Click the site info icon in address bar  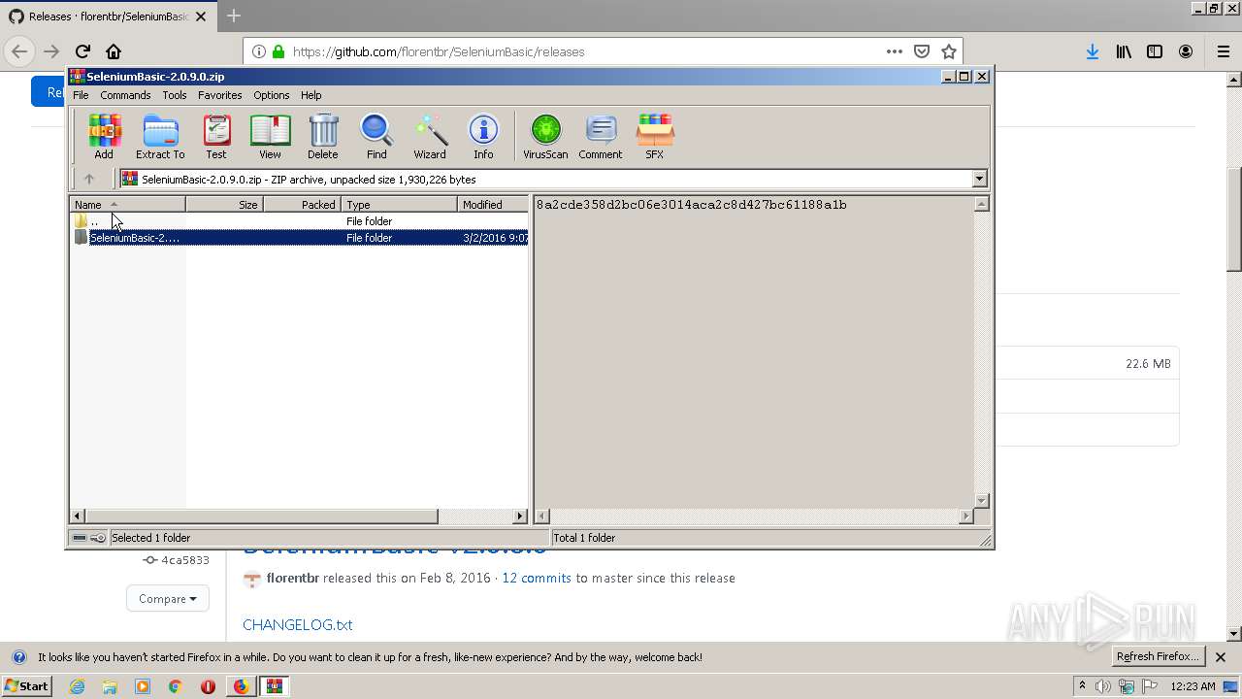pyautogui.click(x=259, y=51)
